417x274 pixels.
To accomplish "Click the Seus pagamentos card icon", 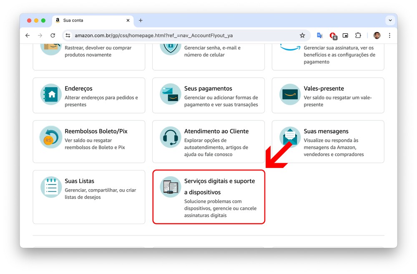I will (171, 94).
